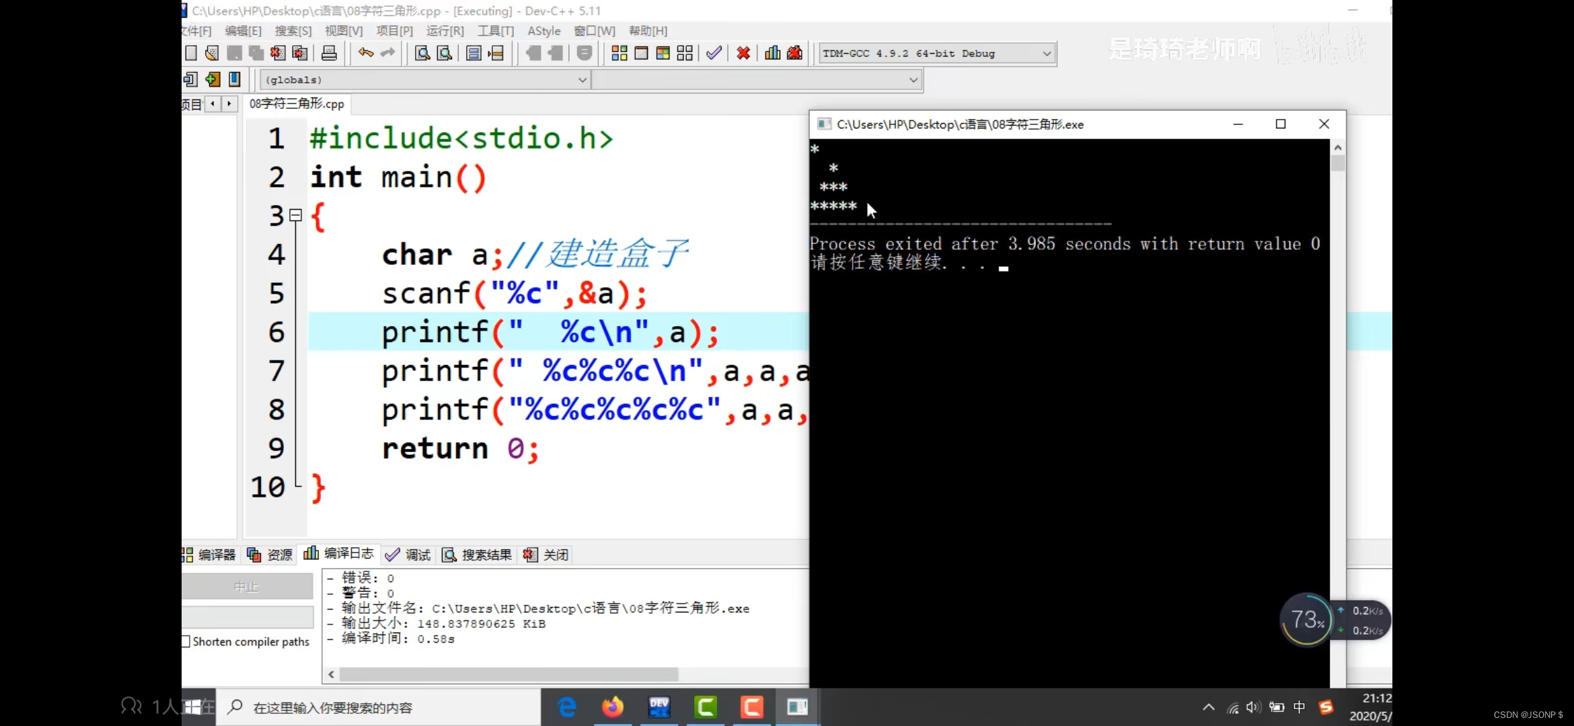Open the TDM-GCC compiler dropdown
The width and height of the screenshot is (1574, 726).
tap(1046, 53)
